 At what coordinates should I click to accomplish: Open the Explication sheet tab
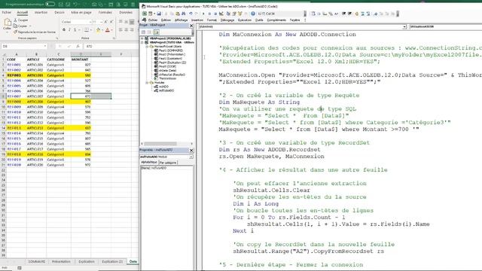87,261
